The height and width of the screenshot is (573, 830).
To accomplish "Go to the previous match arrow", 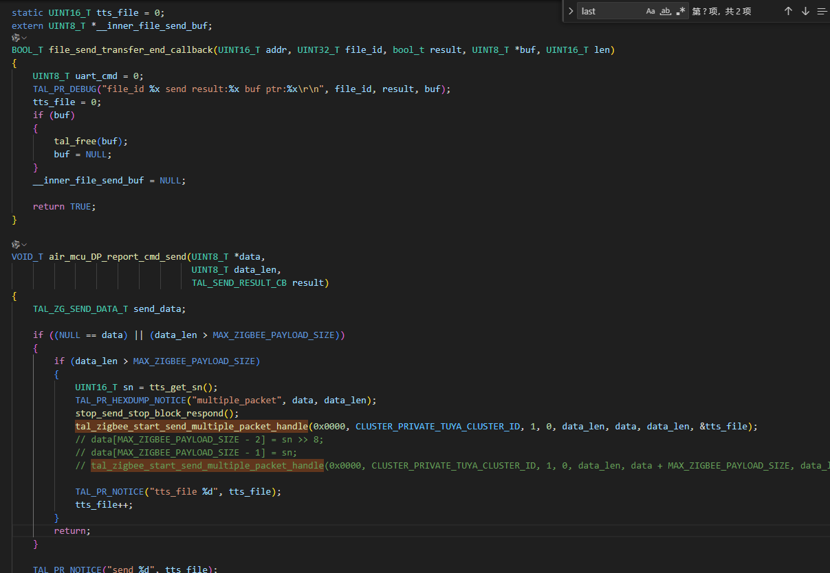I will tap(788, 11).
